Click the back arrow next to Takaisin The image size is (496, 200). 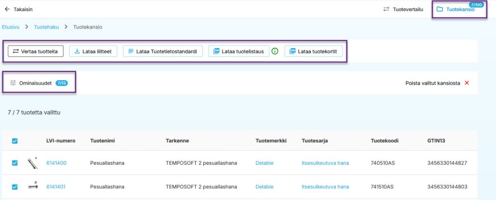(x=7, y=9)
